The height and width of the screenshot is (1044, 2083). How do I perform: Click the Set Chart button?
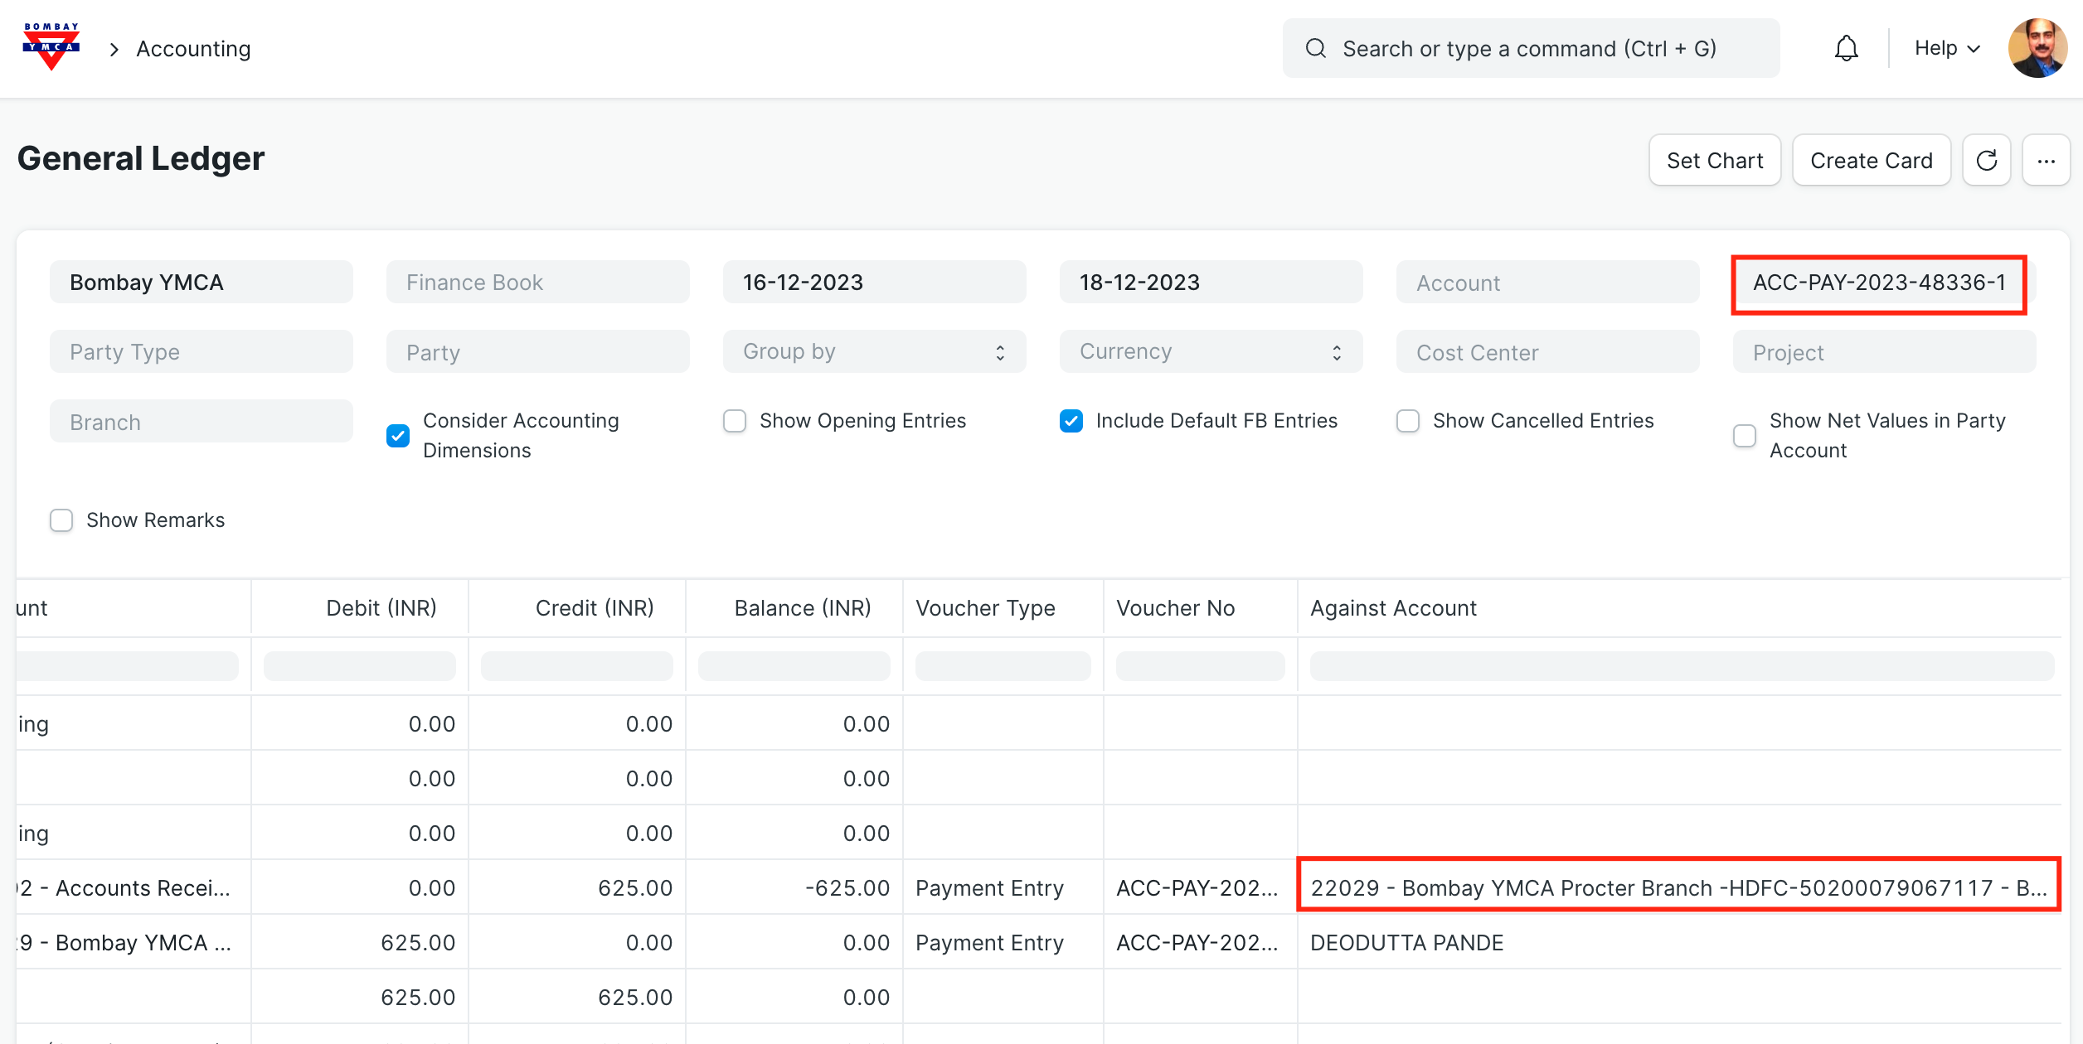coord(1715,161)
